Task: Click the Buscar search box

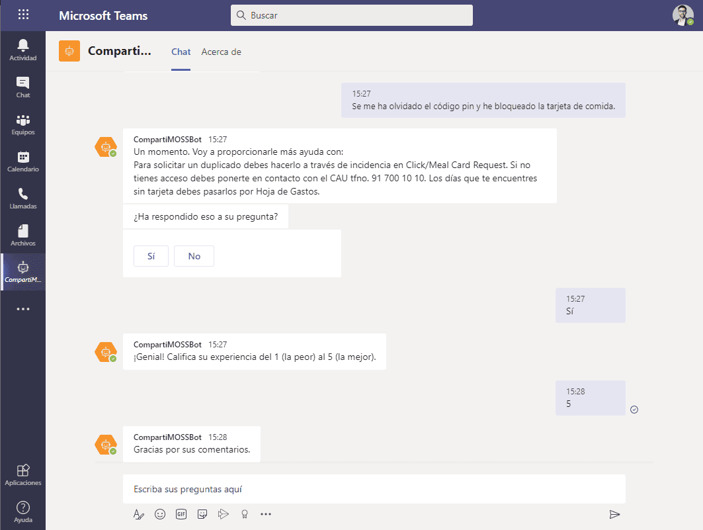Action: pos(351,15)
